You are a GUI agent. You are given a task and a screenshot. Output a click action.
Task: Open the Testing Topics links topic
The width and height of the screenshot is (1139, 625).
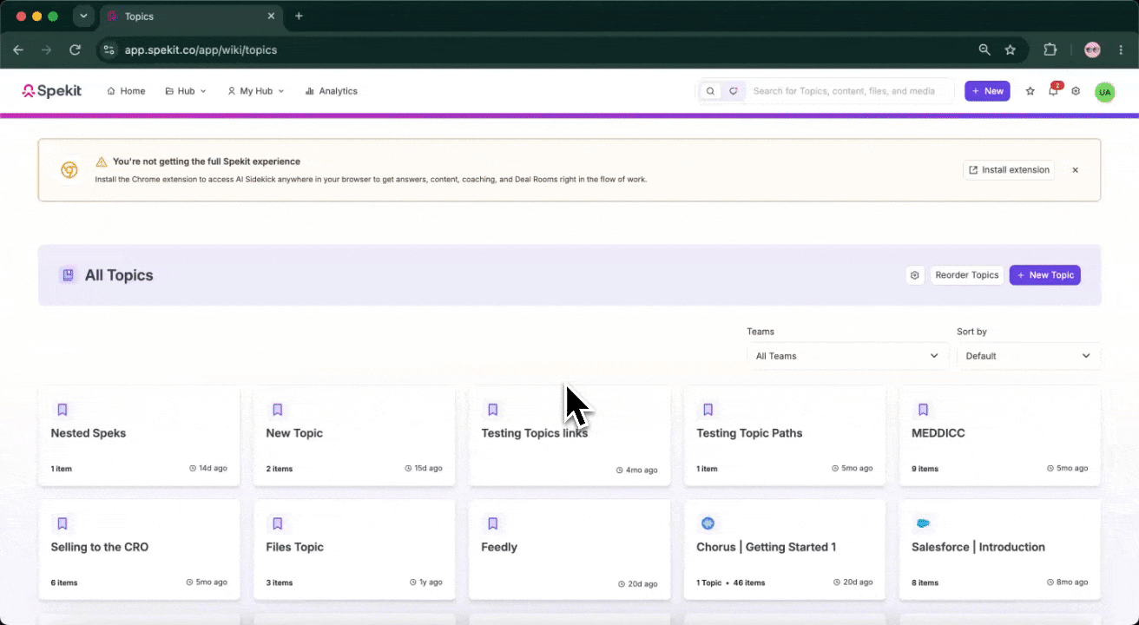pyautogui.click(x=569, y=436)
